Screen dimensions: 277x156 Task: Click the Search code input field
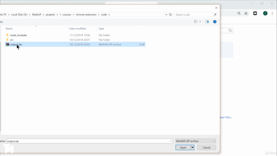click(x=194, y=15)
